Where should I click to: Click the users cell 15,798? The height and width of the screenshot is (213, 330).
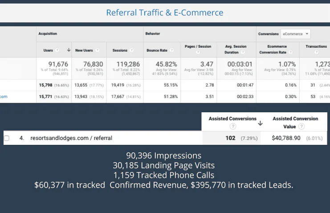coord(45,85)
